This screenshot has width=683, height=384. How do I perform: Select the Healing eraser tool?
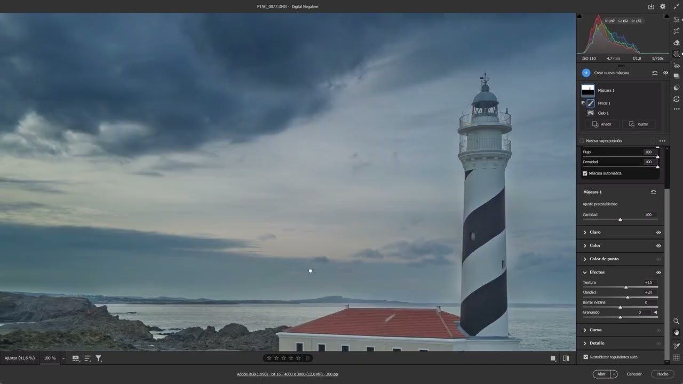coord(677,43)
